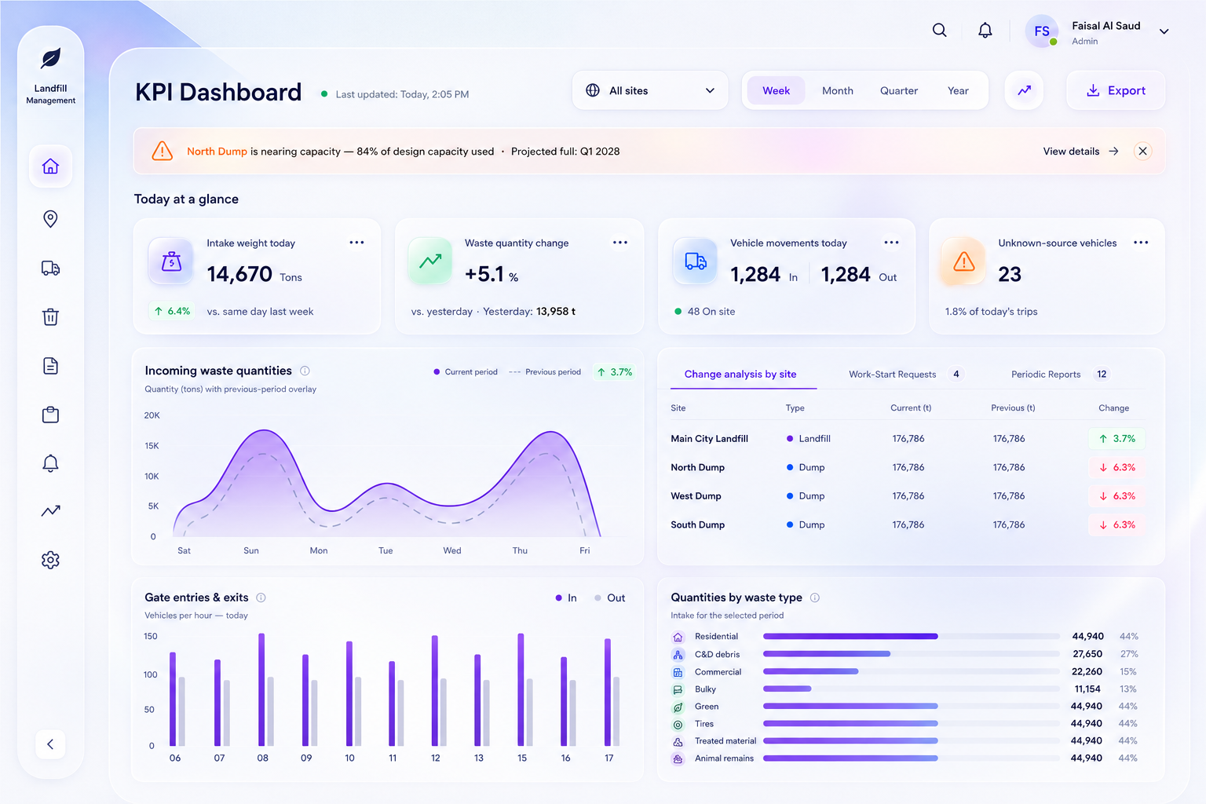
Task: Click the Residential progress bar
Action: (x=911, y=636)
